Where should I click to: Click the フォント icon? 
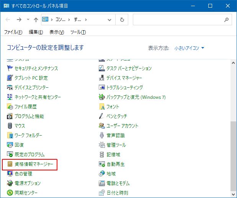[102, 107]
